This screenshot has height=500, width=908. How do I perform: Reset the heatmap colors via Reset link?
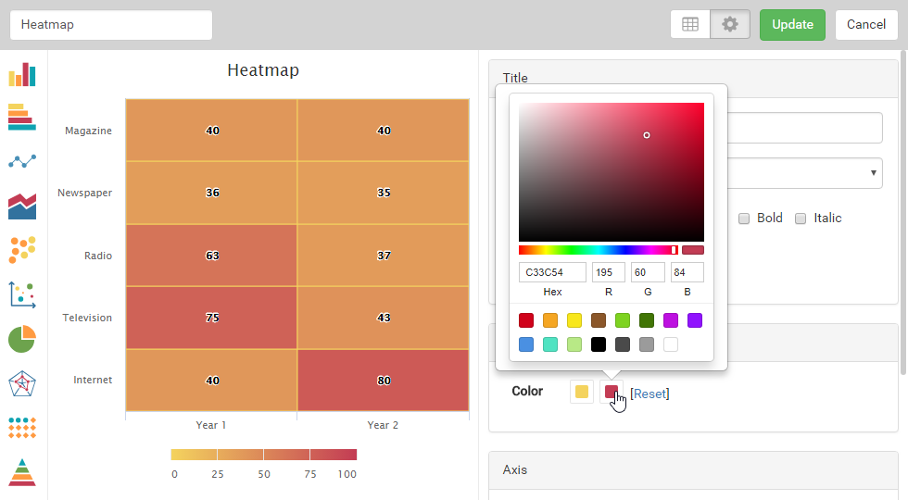pos(649,394)
